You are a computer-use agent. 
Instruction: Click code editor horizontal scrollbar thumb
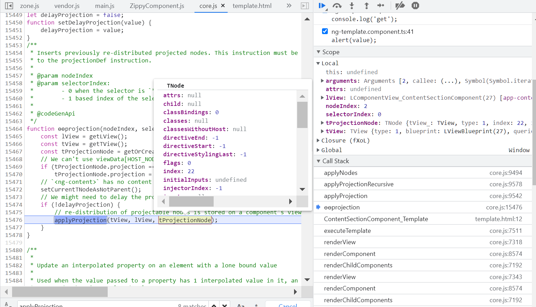pos(60,292)
